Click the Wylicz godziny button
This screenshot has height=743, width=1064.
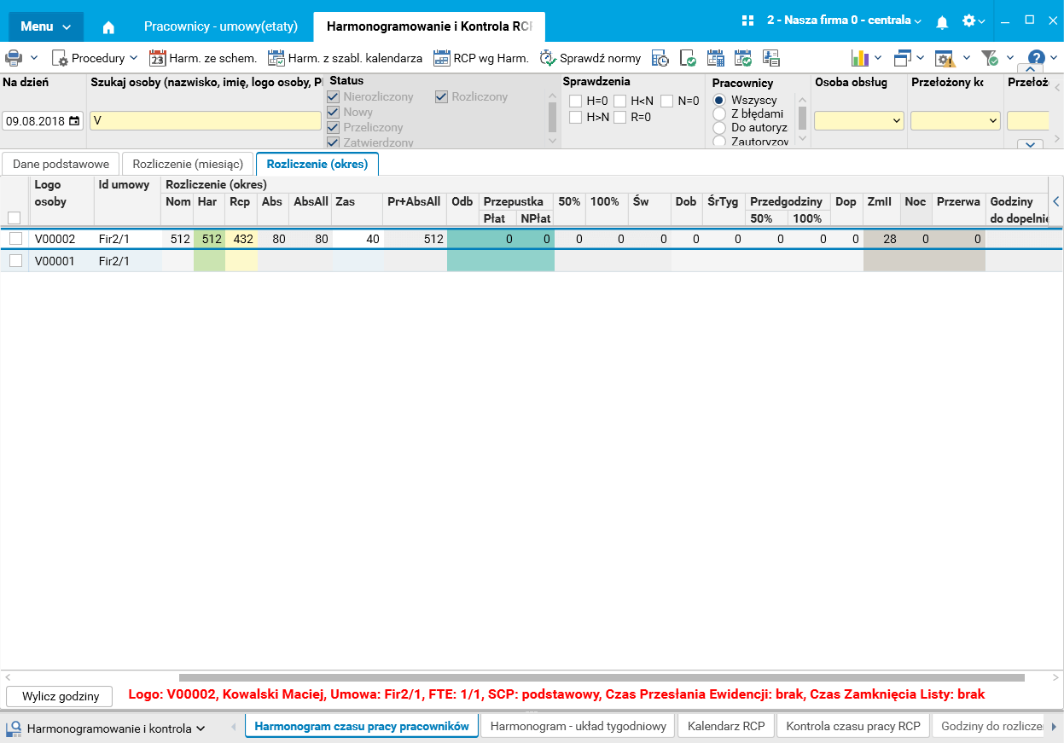(61, 696)
